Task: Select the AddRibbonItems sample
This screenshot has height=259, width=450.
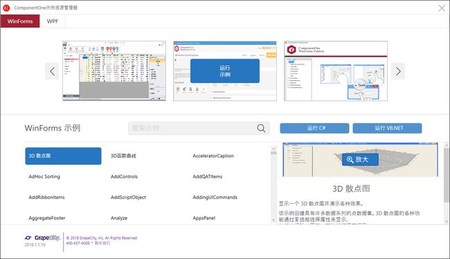Action: click(46, 197)
